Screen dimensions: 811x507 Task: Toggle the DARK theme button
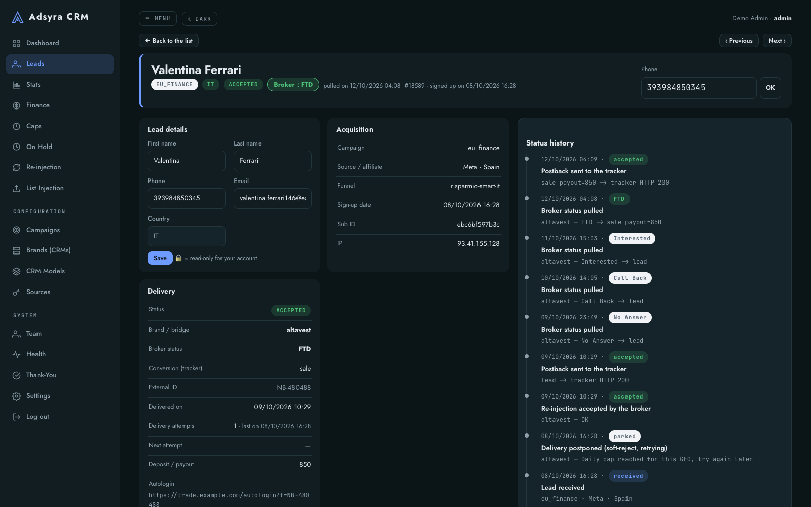tap(200, 19)
